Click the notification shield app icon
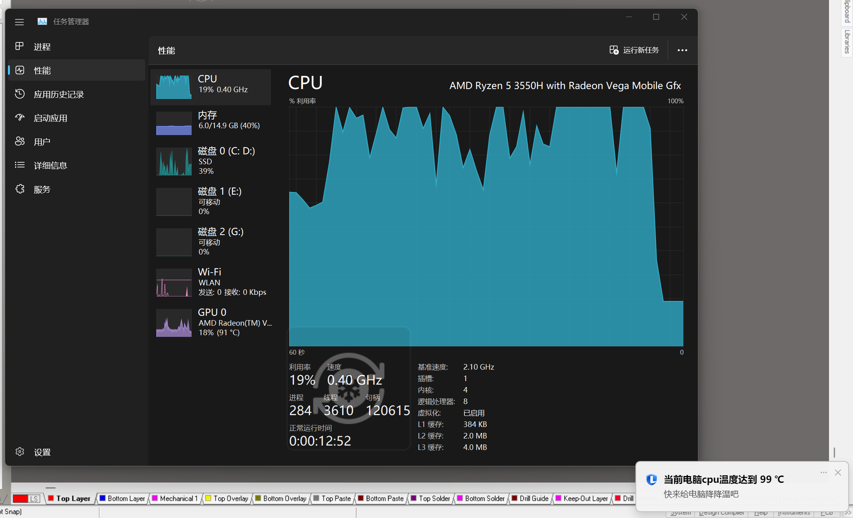 click(x=651, y=480)
